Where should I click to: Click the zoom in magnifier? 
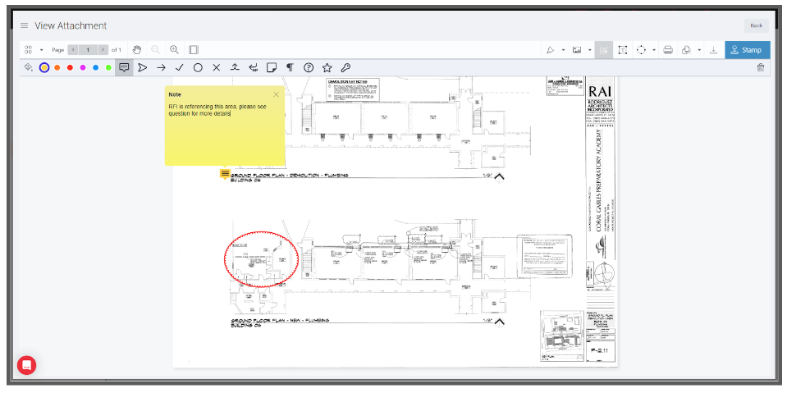pyautogui.click(x=174, y=50)
